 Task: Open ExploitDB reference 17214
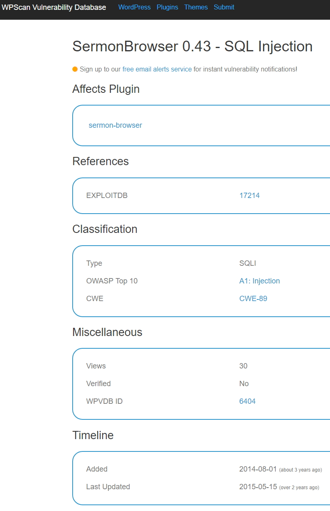click(x=250, y=196)
